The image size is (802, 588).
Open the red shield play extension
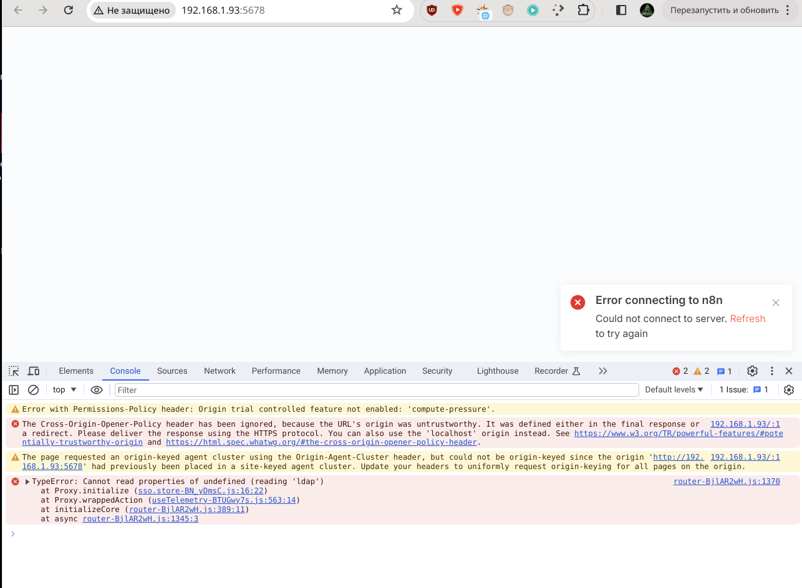tap(457, 10)
